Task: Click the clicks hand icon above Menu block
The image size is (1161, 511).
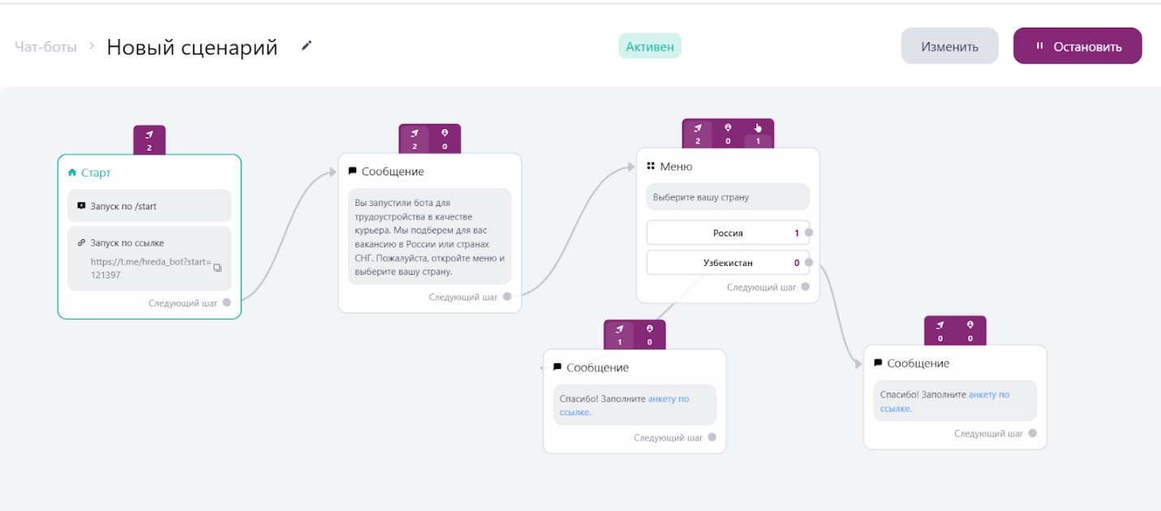Action: 758,127
